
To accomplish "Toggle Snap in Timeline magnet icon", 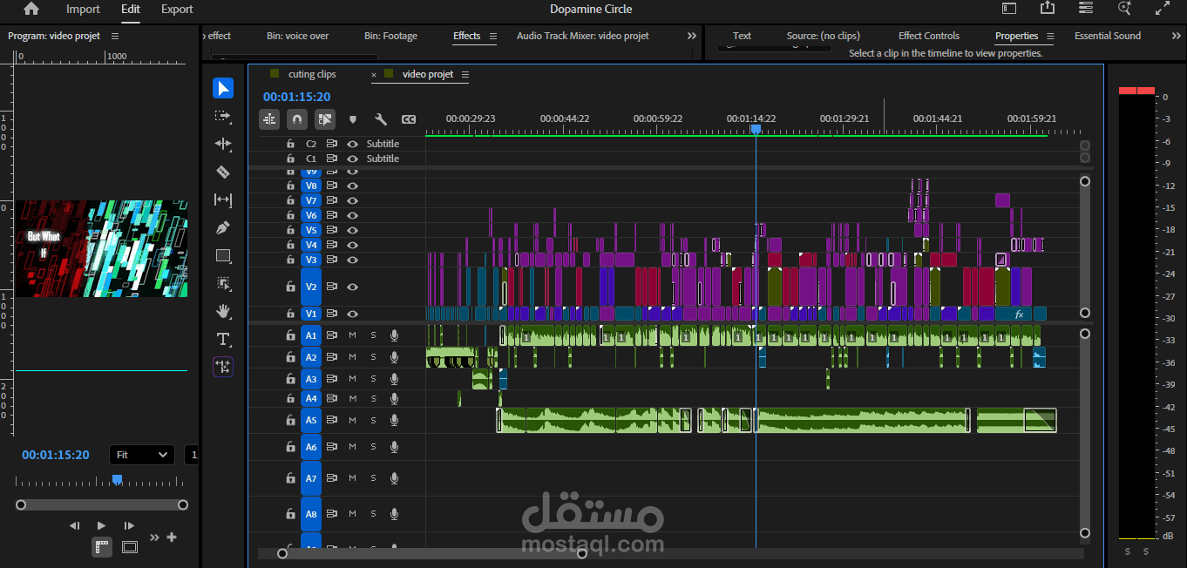I will pos(297,119).
